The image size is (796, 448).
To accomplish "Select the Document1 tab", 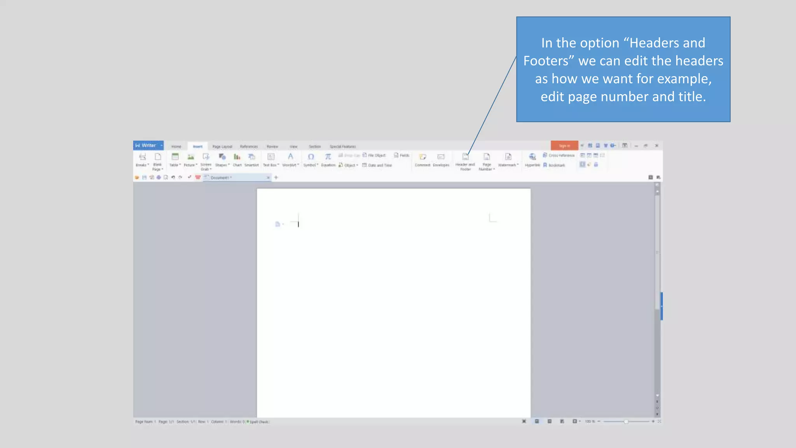I will coord(237,177).
